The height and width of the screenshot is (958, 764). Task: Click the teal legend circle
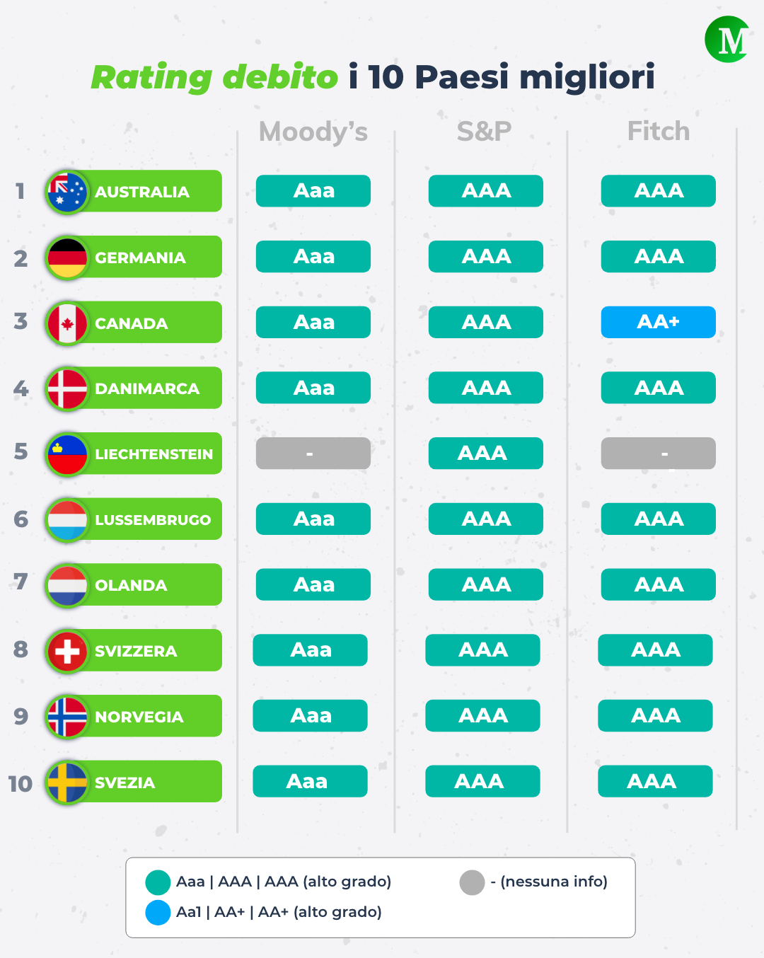click(158, 882)
